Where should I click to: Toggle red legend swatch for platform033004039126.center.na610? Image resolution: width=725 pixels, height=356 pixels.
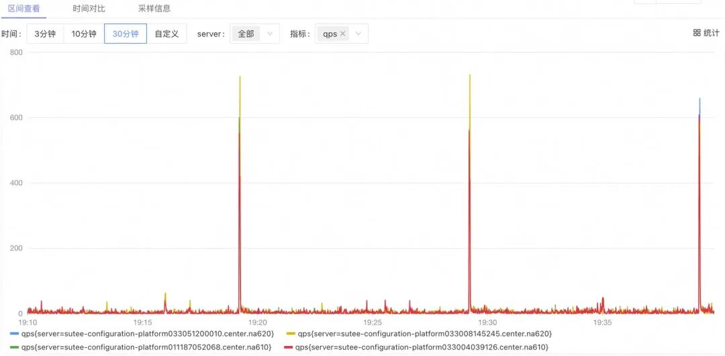288,347
